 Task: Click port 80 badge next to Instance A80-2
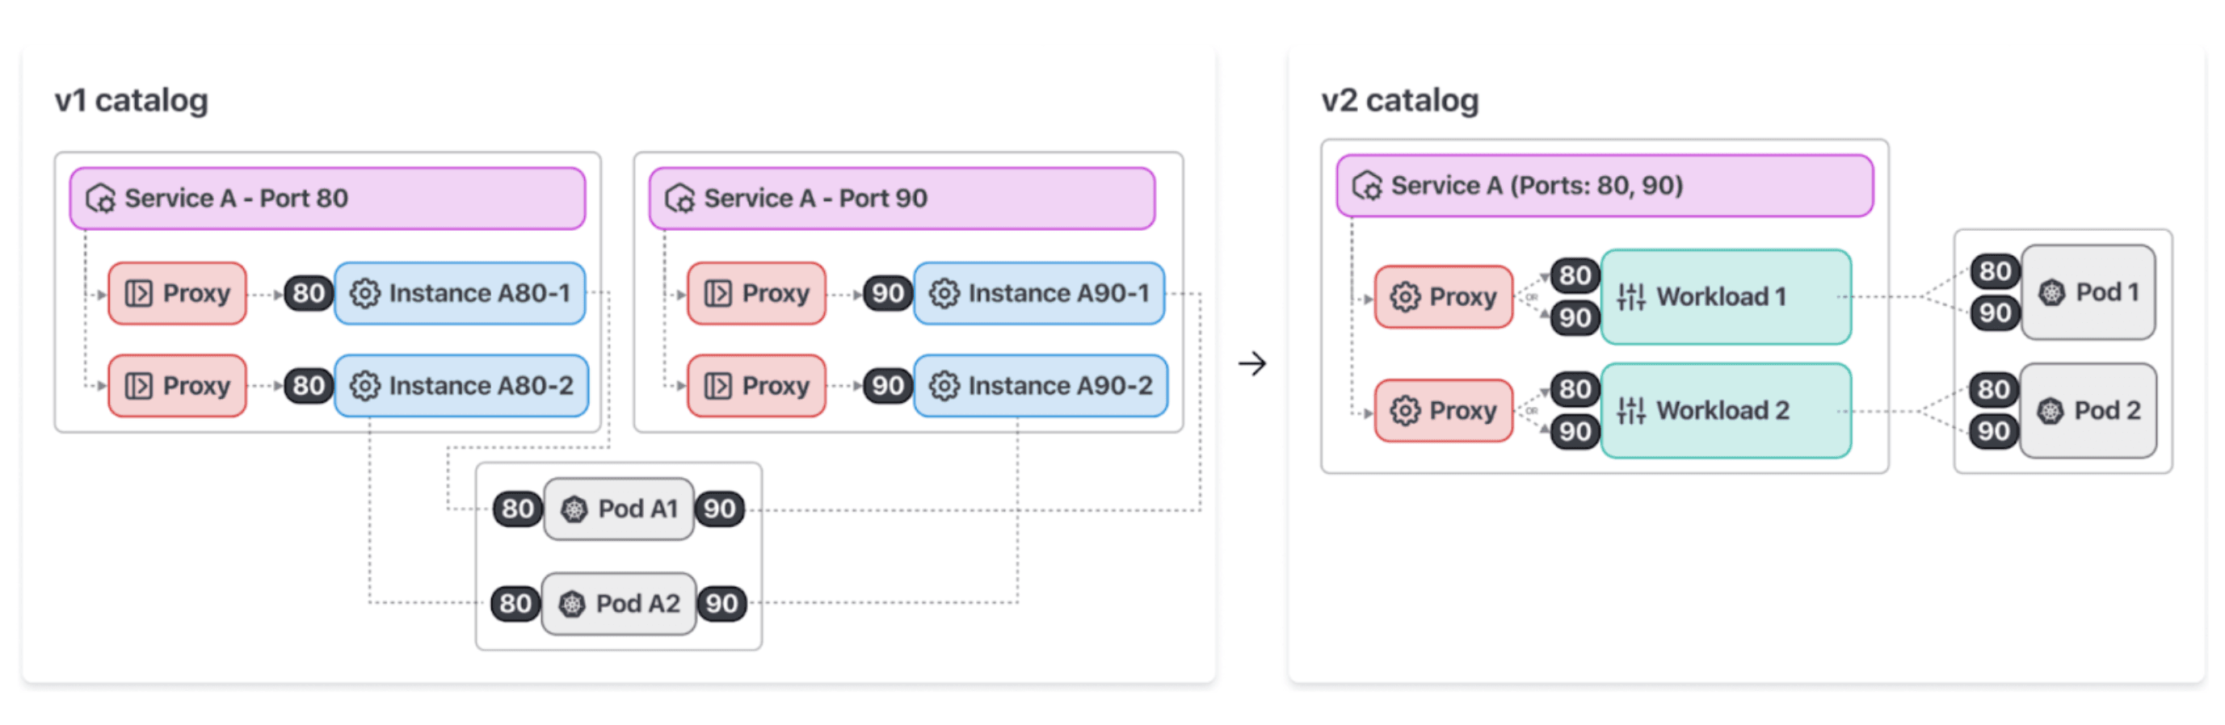pos(309,386)
